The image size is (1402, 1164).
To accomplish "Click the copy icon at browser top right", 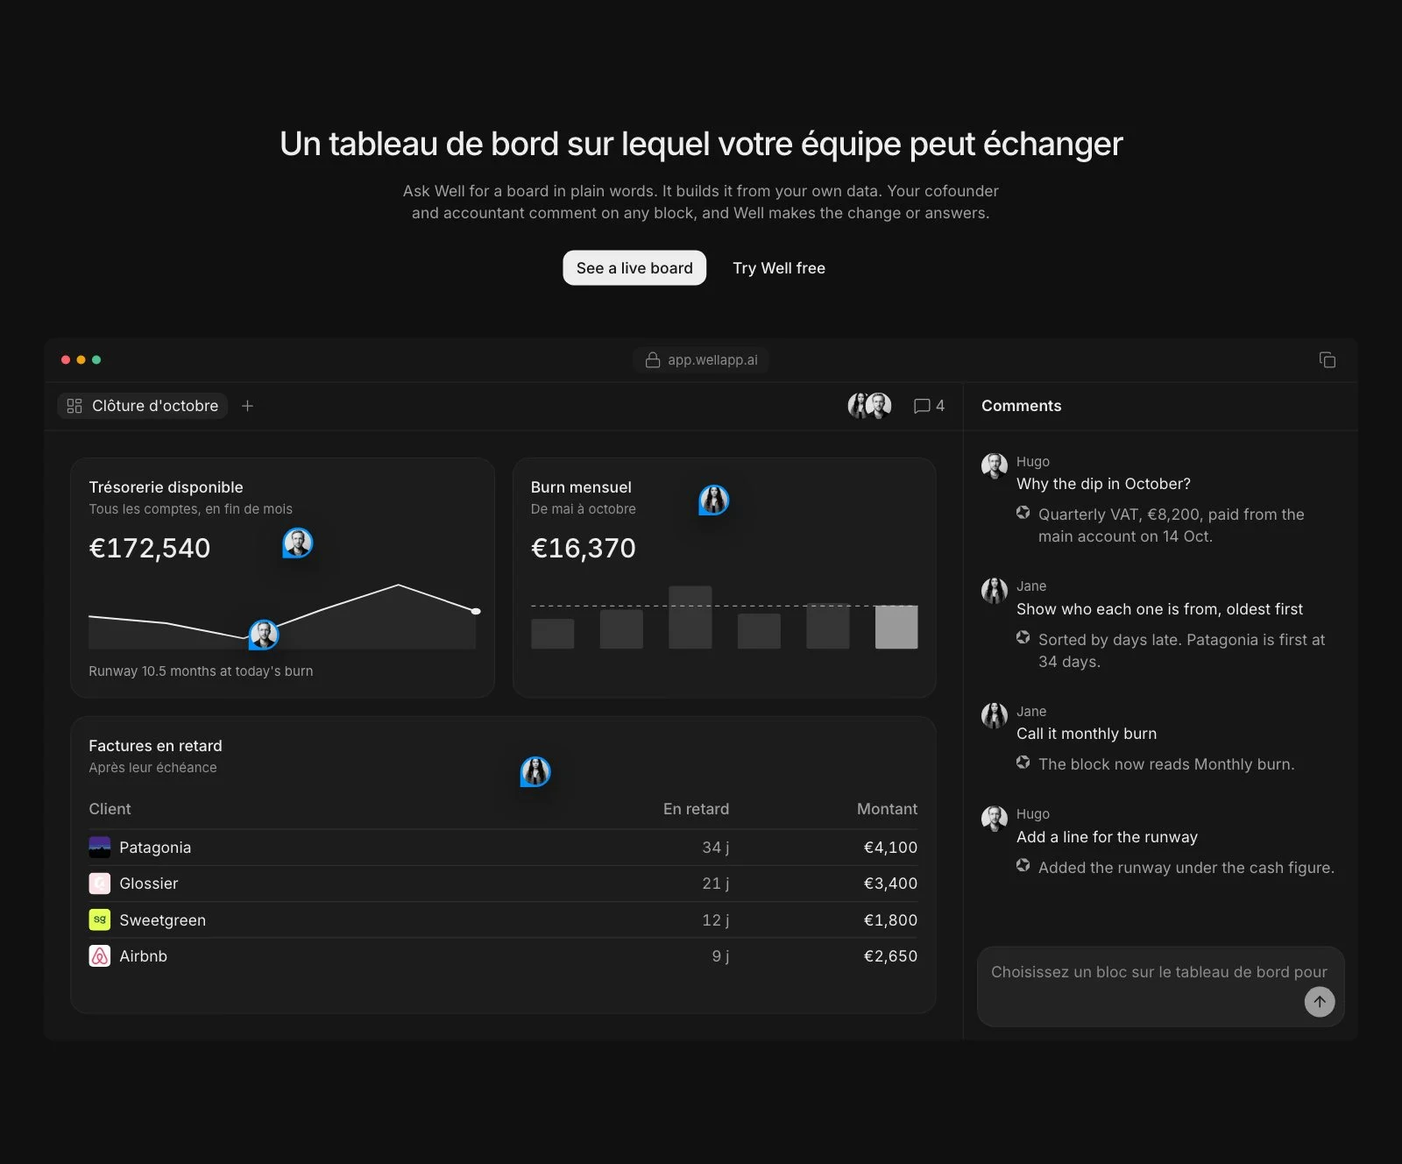I will pyautogui.click(x=1327, y=360).
